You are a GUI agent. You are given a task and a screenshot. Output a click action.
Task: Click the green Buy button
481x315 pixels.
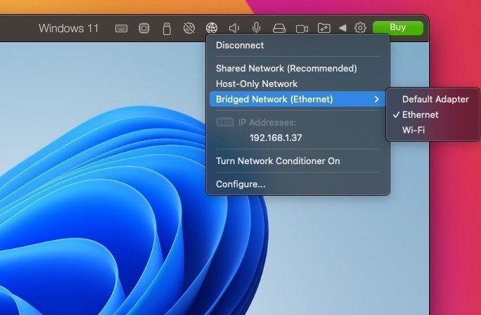pyautogui.click(x=398, y=27)
